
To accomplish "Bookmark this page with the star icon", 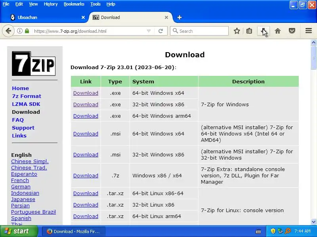I will (x=237, y=31).
